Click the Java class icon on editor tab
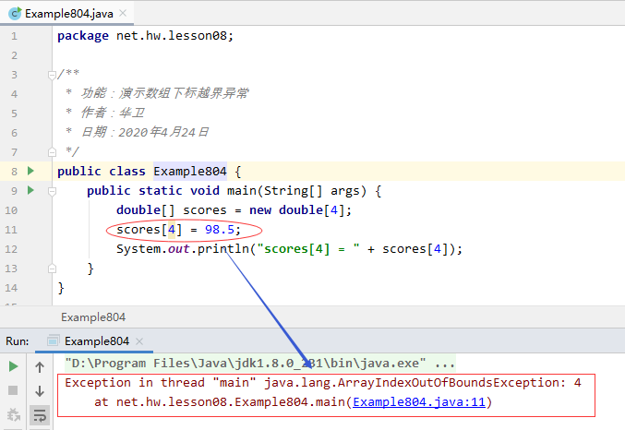Screen dimensions: 625x430 click(x=15, y=14)
